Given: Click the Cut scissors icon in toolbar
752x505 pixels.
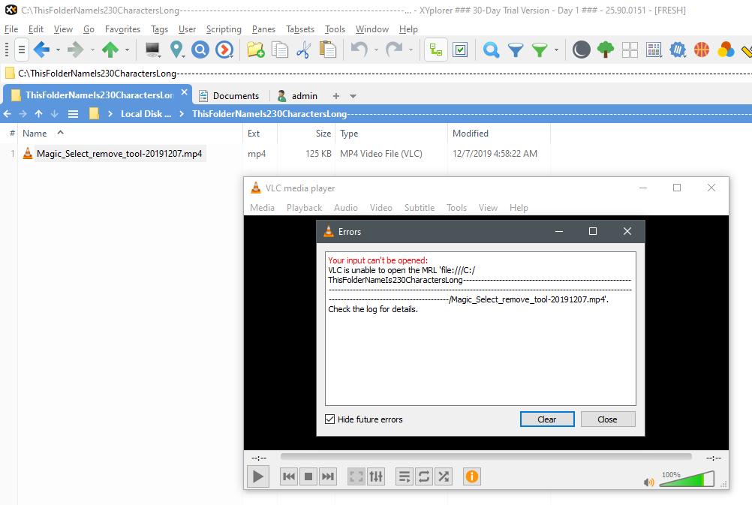Looking at the screenshot, I should click(303, 50).
